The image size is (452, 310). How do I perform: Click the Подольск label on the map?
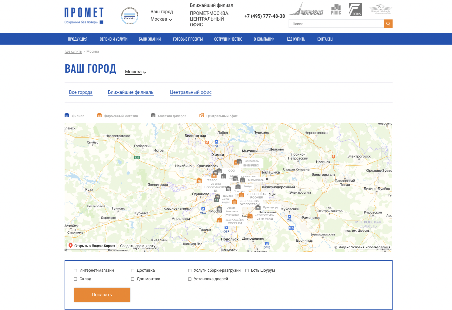tap(230, 239)
